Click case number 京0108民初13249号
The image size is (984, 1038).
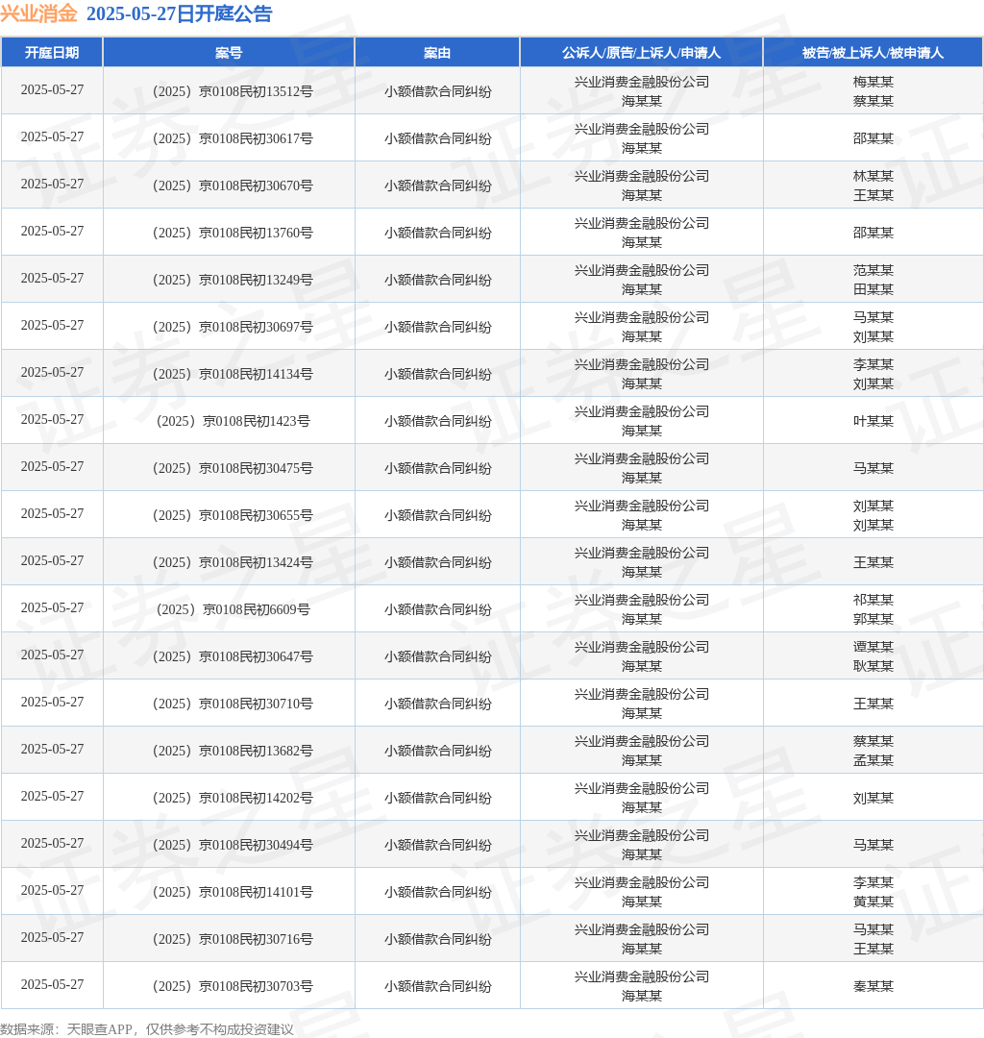[256, 280]
